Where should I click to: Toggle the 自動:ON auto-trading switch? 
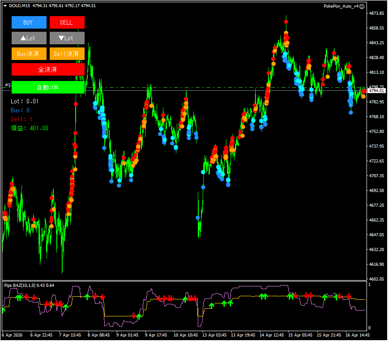[x=48, y=87]
